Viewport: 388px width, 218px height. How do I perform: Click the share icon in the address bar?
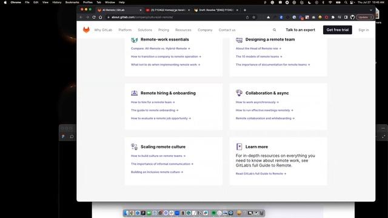(x=247, y=18)
